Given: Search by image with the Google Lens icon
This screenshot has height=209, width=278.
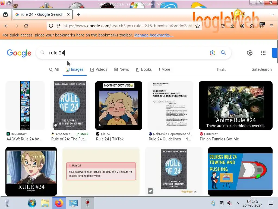Looking at the screenshot, I should pyautogui.click(x=212, y=53).
